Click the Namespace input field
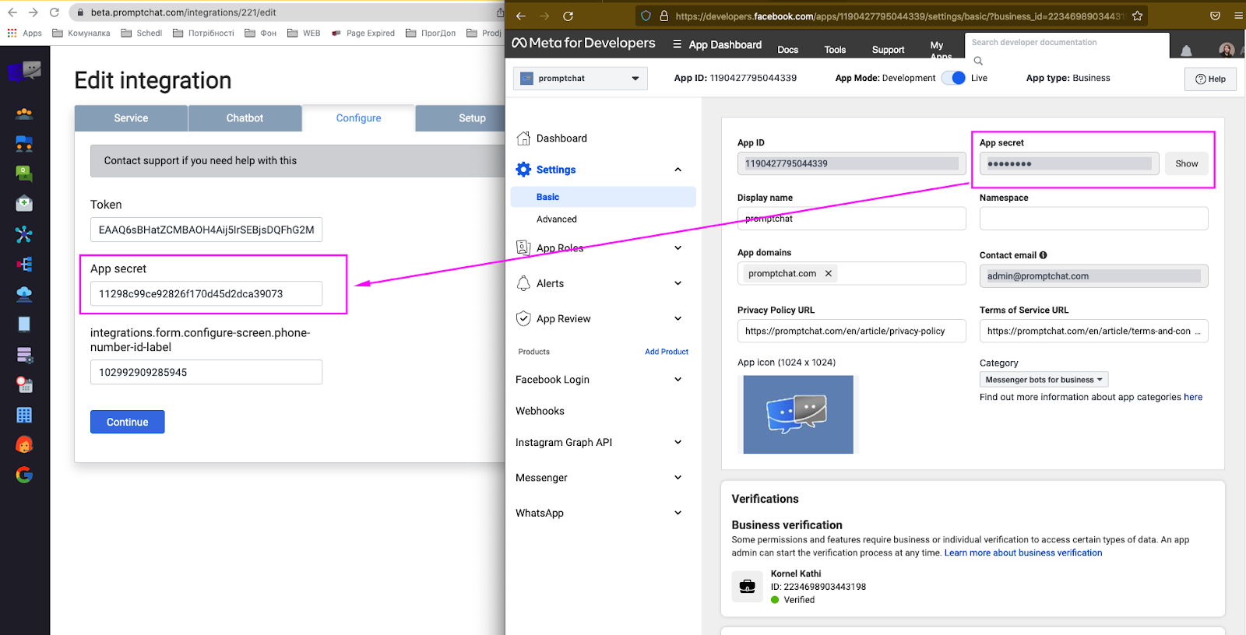Viewport: 1246px width, 635px height. click(x=1093, y=219)
